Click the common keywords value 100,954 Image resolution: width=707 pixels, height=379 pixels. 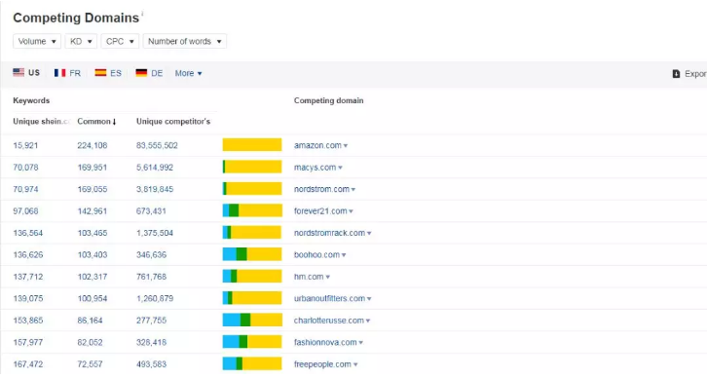pos(93,299)
